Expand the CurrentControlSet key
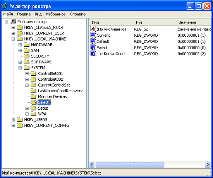The height and width of the screenshot is (178, 213). 27,85
